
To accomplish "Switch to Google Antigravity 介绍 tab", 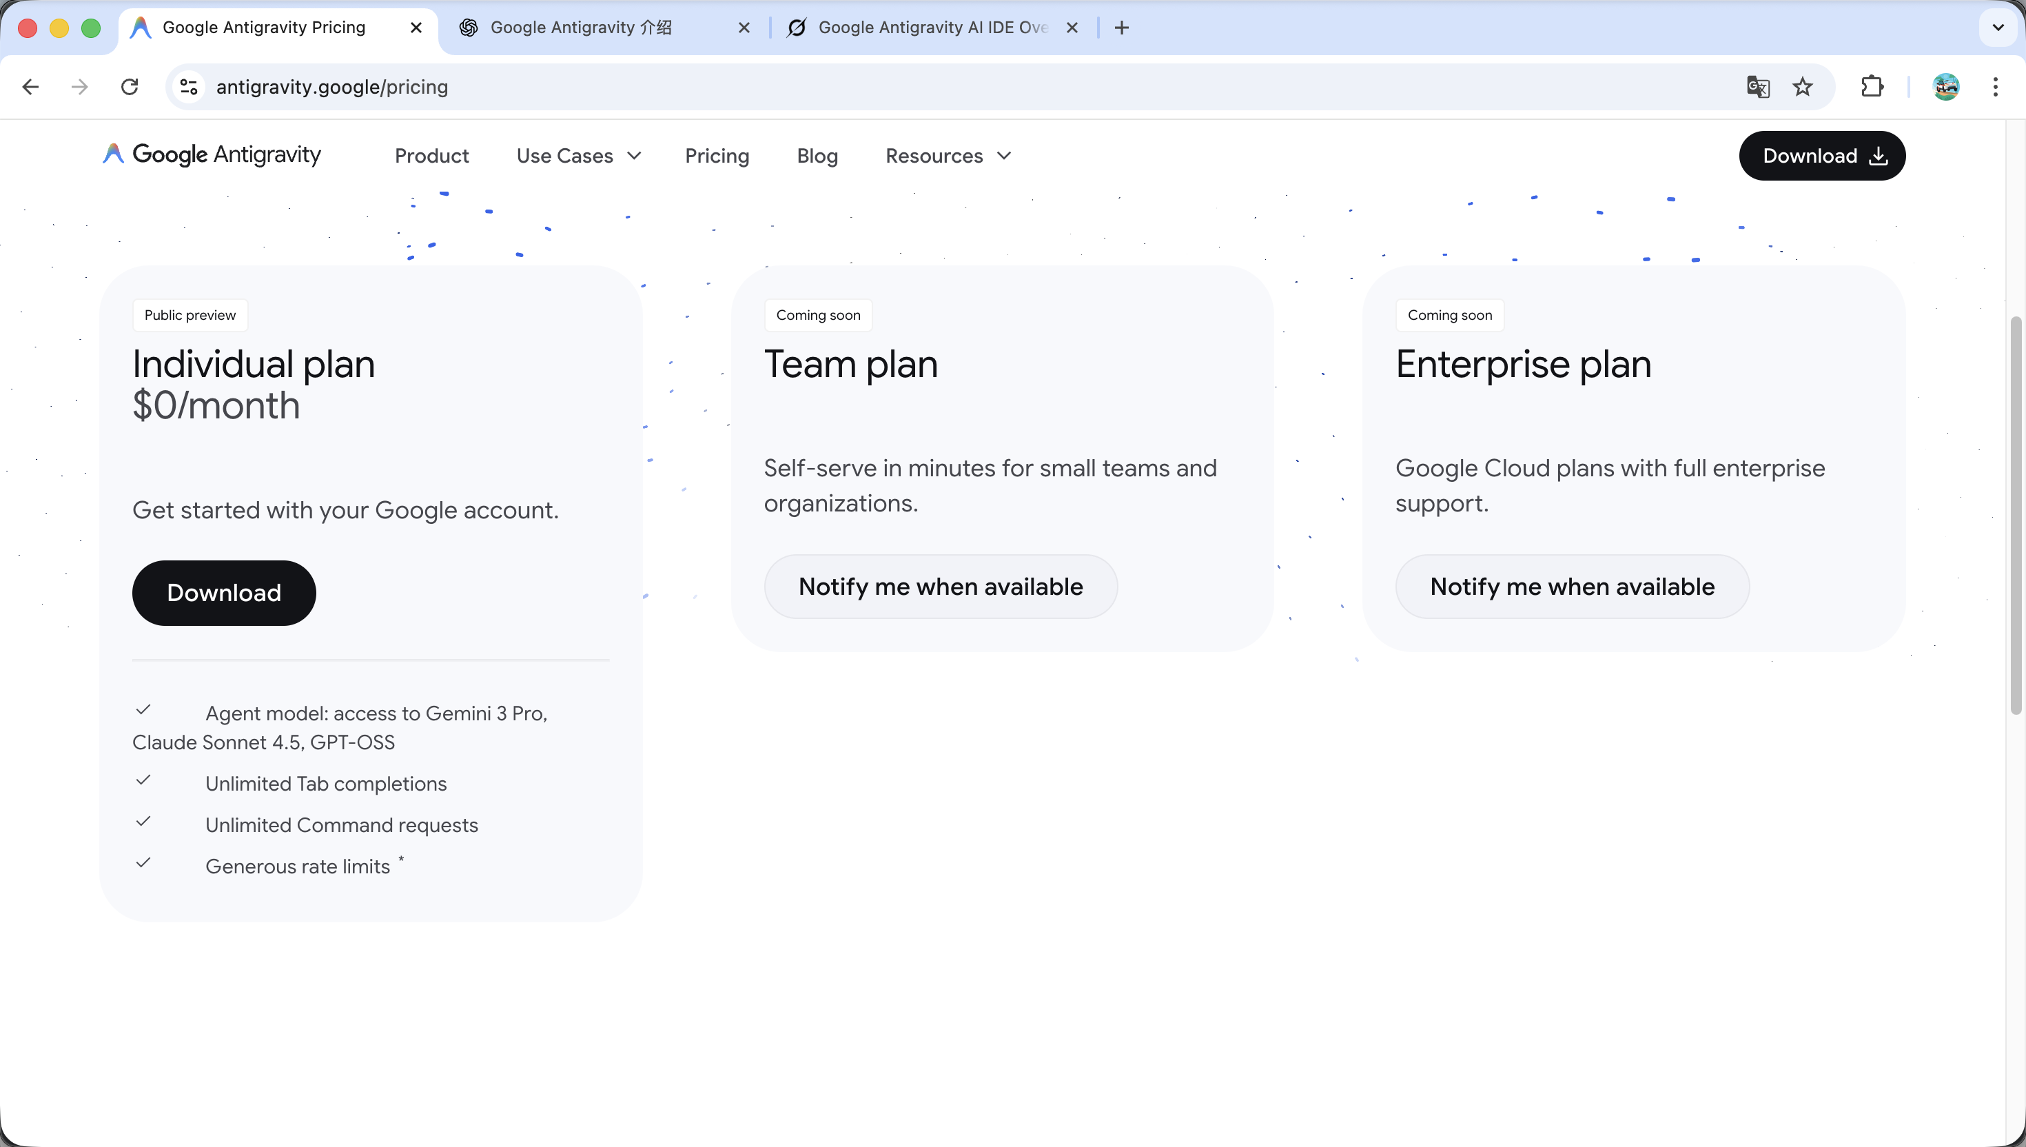I will point(581,28).
